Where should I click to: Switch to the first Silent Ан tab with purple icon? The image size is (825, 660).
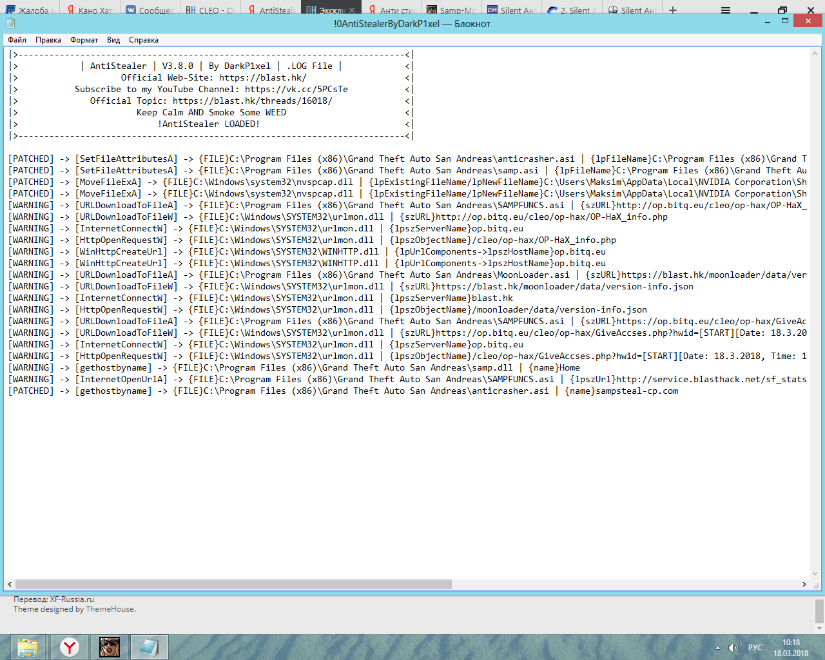tap(512, 10)
